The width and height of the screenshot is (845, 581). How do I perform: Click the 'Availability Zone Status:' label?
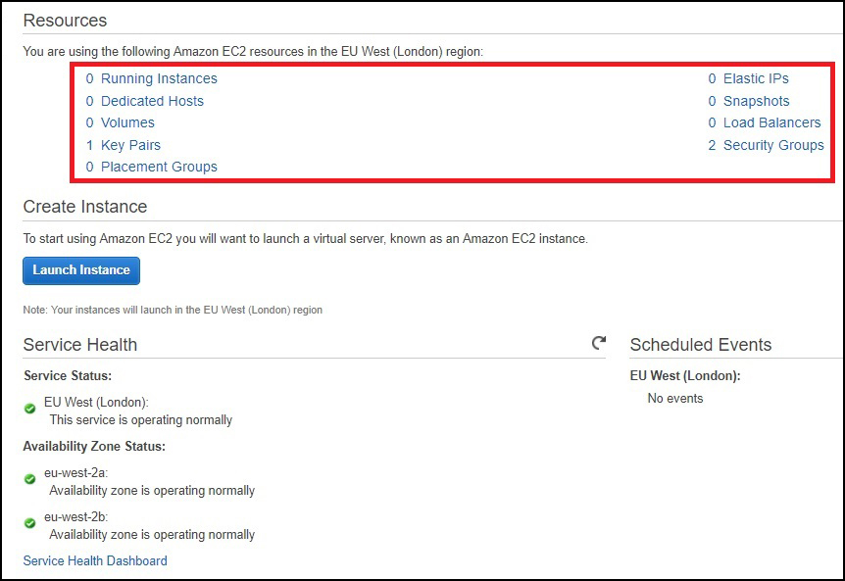(94, 447)
